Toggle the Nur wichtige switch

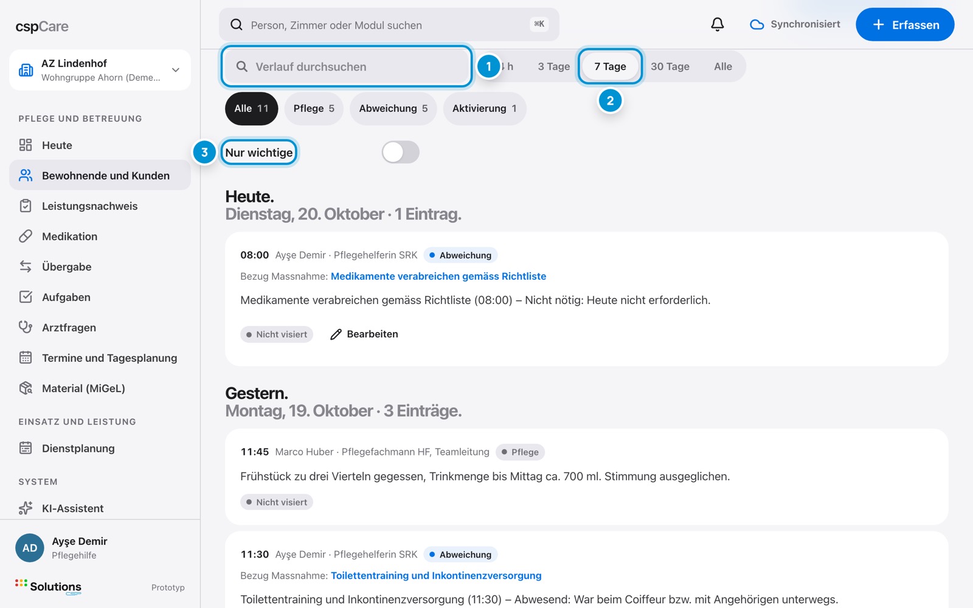(x=400, y=152)
